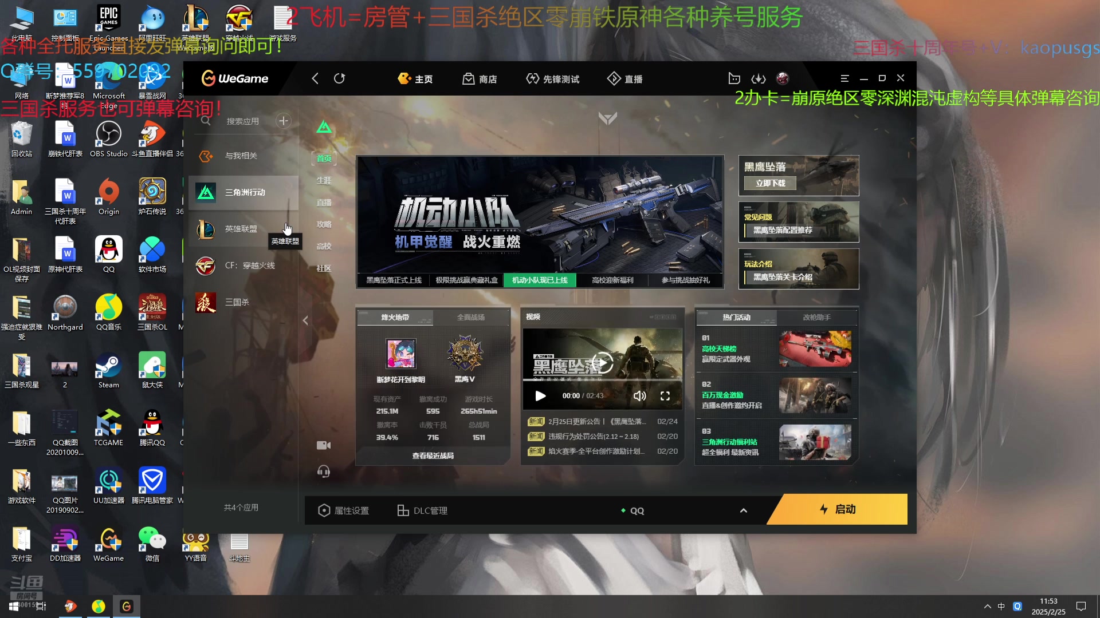Switch to the 攻略 side tab
Viewport: 1100px width, 618px height.
(324, 224)
